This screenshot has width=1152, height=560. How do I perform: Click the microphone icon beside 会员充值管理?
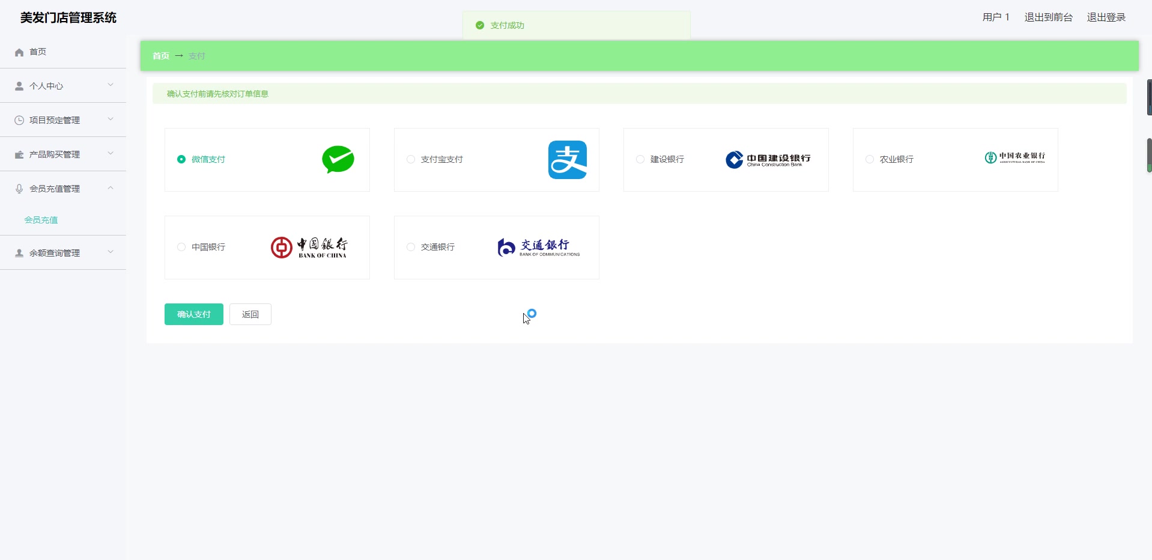(x=19, y=189)
